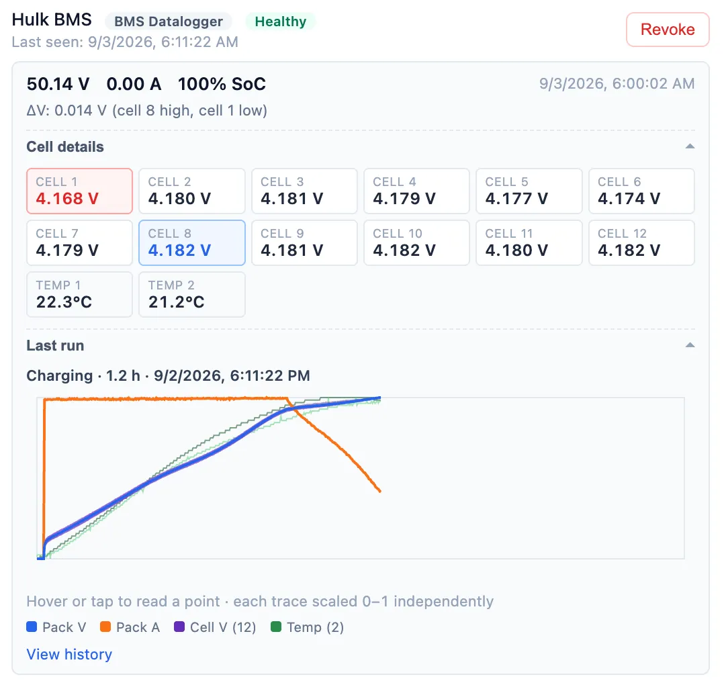Toggle the Cell V (12) legend entry
The height and width of the screenshot is (685, 724).
point(215,627)
